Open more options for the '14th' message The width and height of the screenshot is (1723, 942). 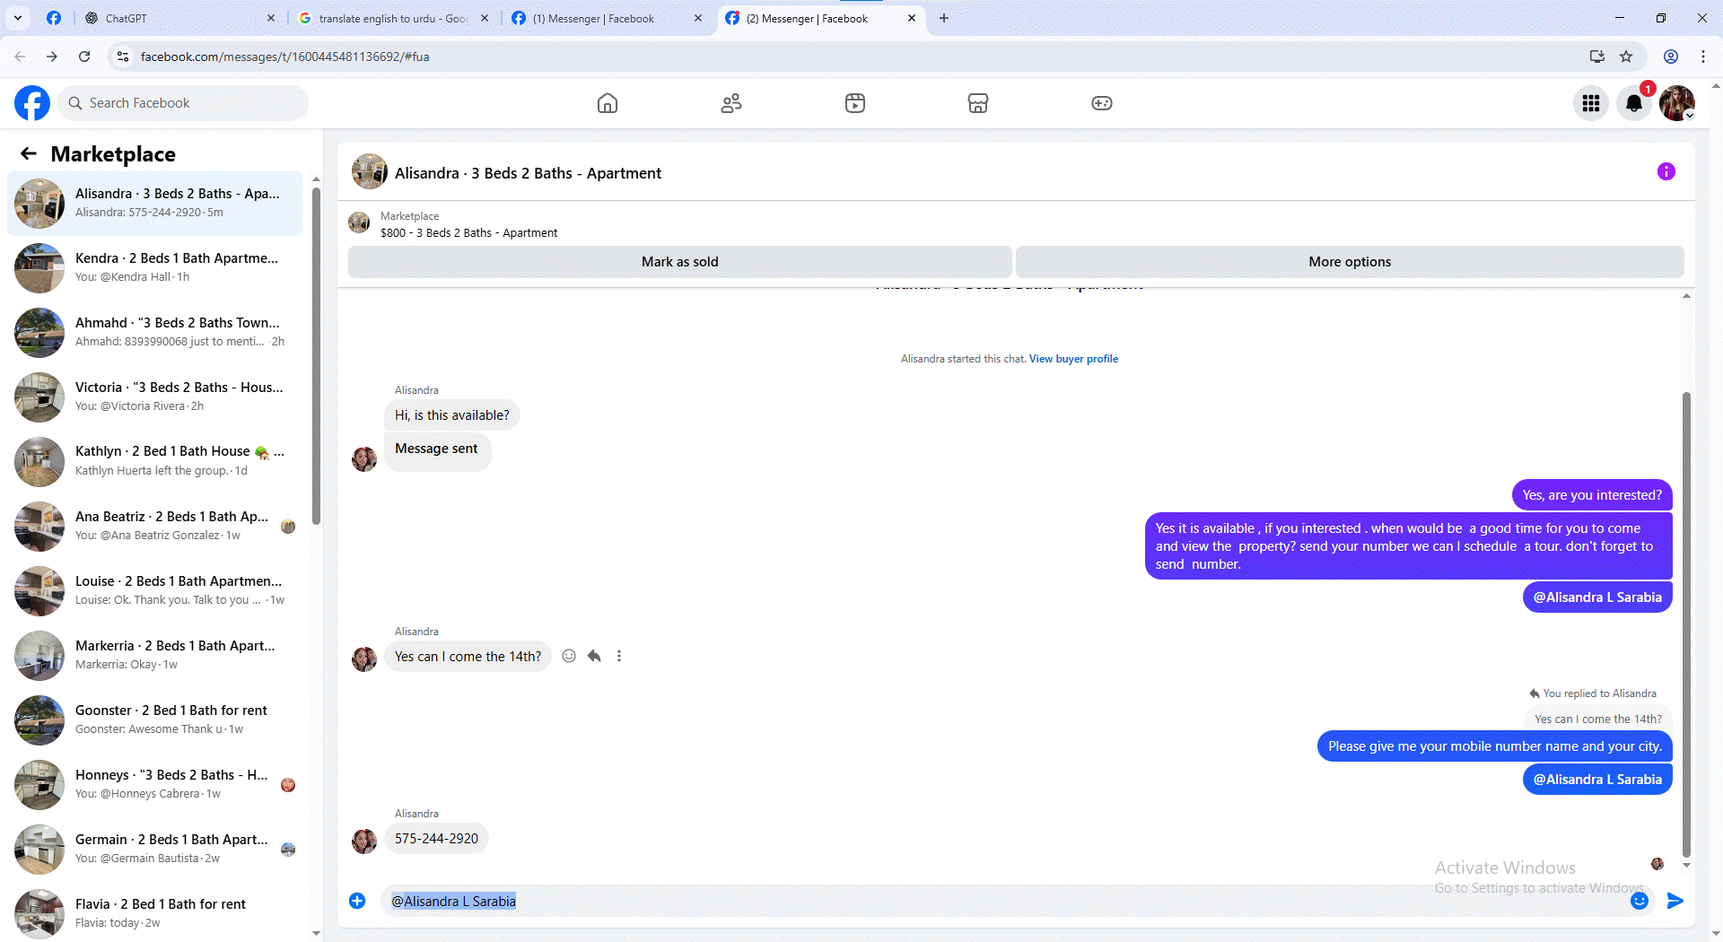click(x=619, y=656)
